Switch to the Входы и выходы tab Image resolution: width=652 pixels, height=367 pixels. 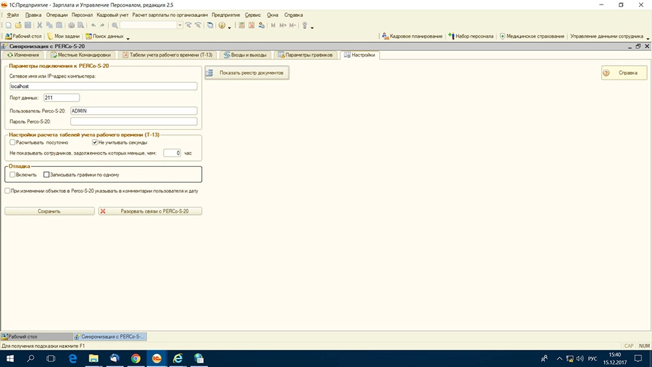[x=244, y=55]
